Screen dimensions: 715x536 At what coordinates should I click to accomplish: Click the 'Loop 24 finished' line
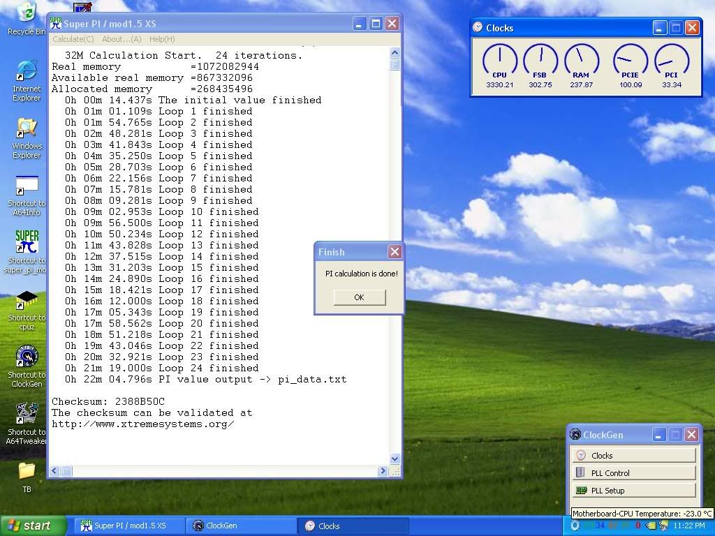pos(161,368)
